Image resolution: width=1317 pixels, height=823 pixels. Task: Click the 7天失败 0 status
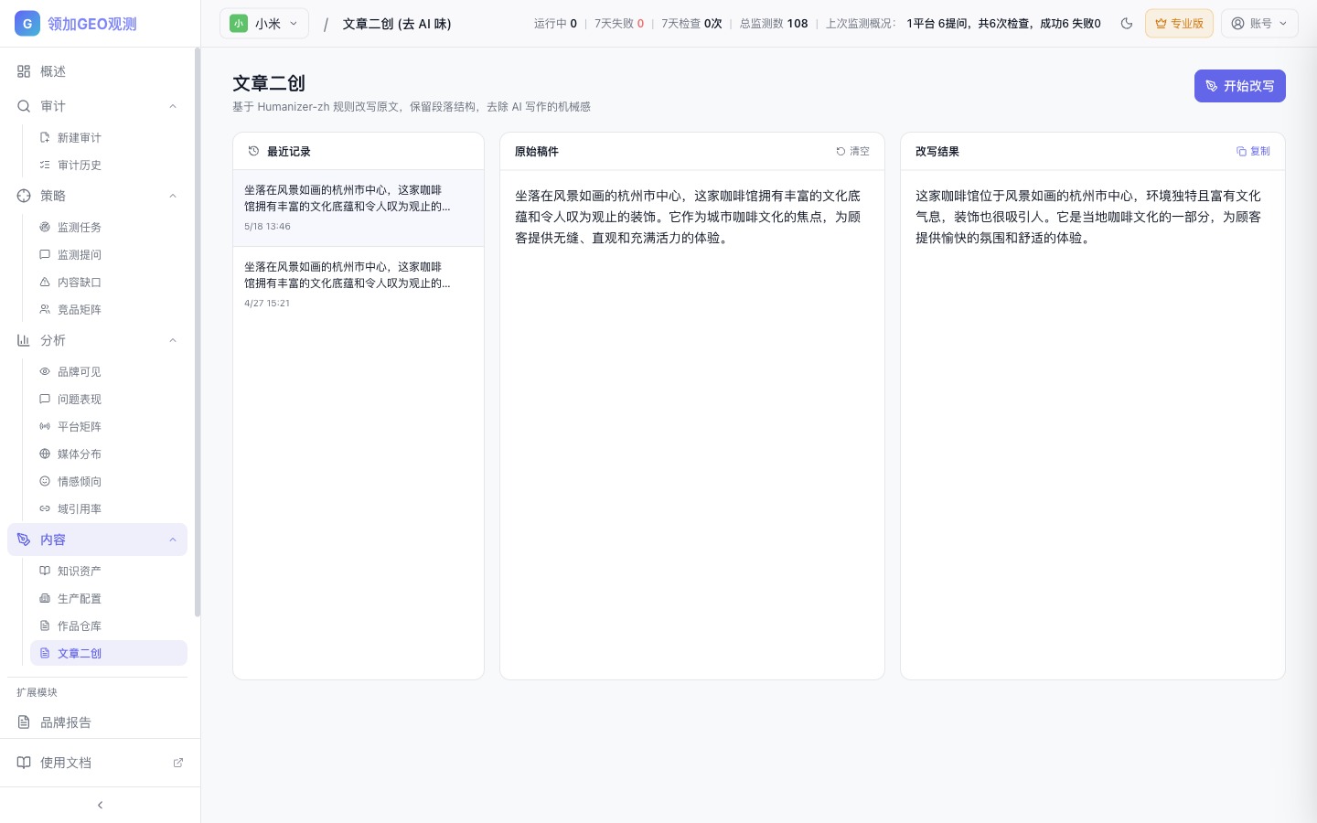(619, 24)
